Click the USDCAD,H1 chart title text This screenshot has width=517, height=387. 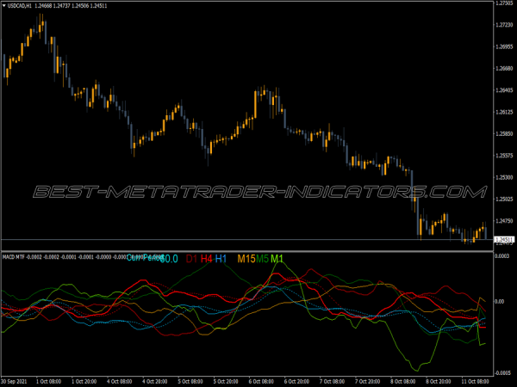tap(20, 6)
